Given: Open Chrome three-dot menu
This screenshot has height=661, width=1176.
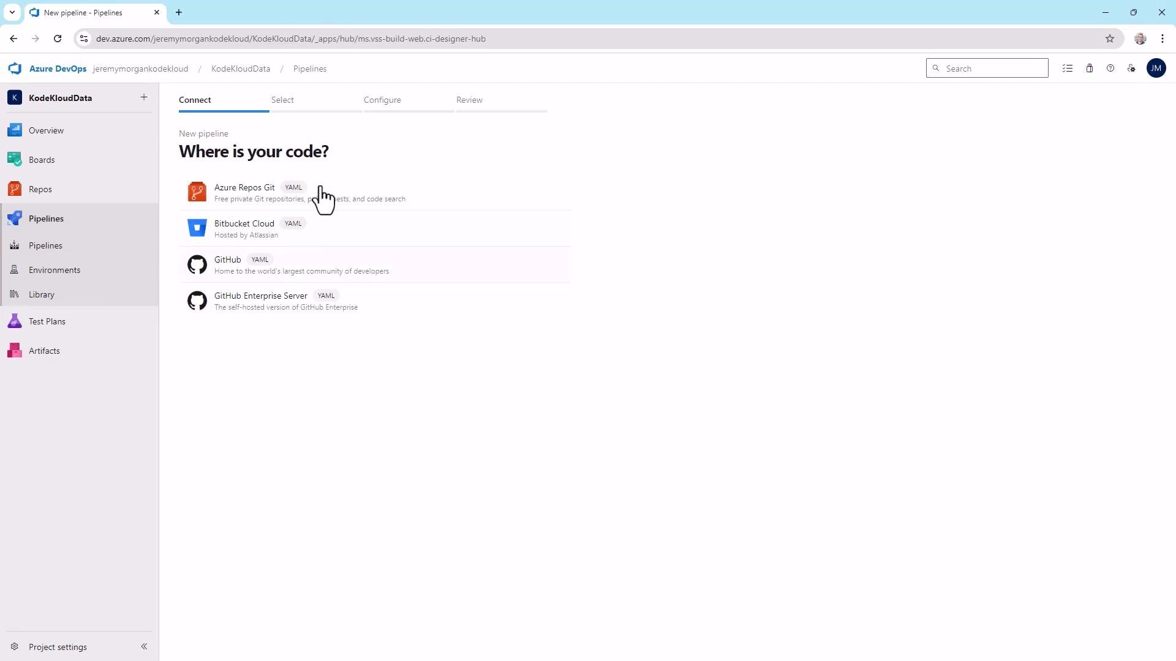Looking at the screenshot, I should [x=1163, y=39].
